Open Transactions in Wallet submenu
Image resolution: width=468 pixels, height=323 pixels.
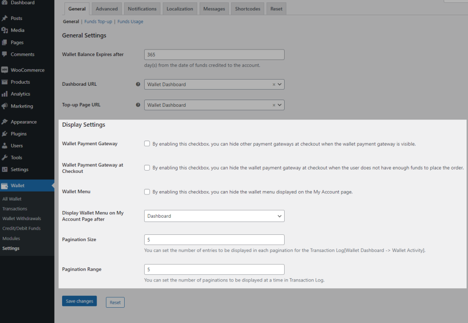15,209
